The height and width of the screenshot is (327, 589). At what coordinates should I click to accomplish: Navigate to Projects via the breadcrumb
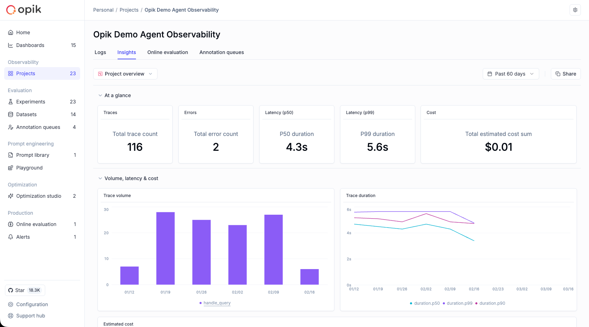click(129, 10)
